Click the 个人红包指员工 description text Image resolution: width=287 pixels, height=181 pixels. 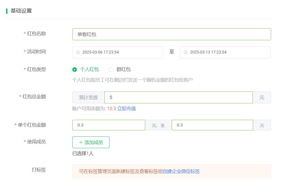132,80
